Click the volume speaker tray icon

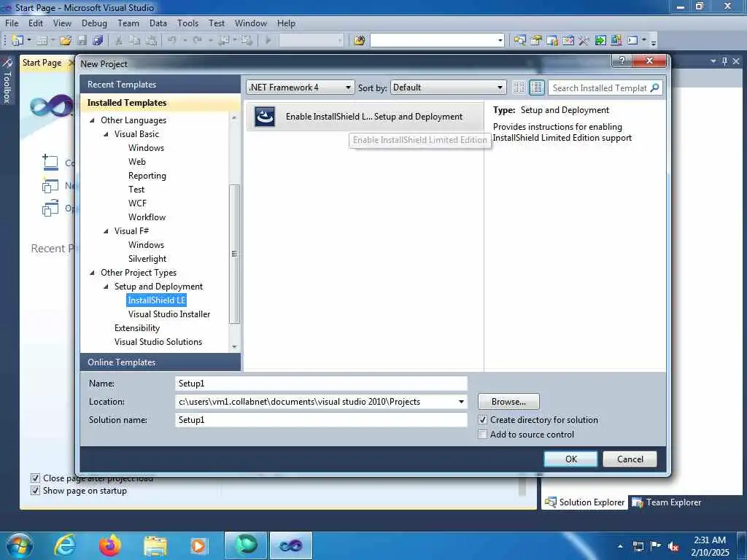[x=673, y=546]
